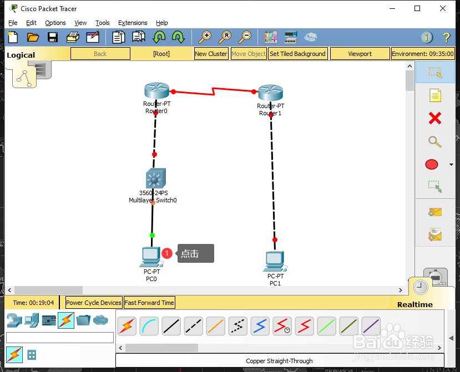Click the device search input field
The image size is (460, 372).
tap(60, 338)
